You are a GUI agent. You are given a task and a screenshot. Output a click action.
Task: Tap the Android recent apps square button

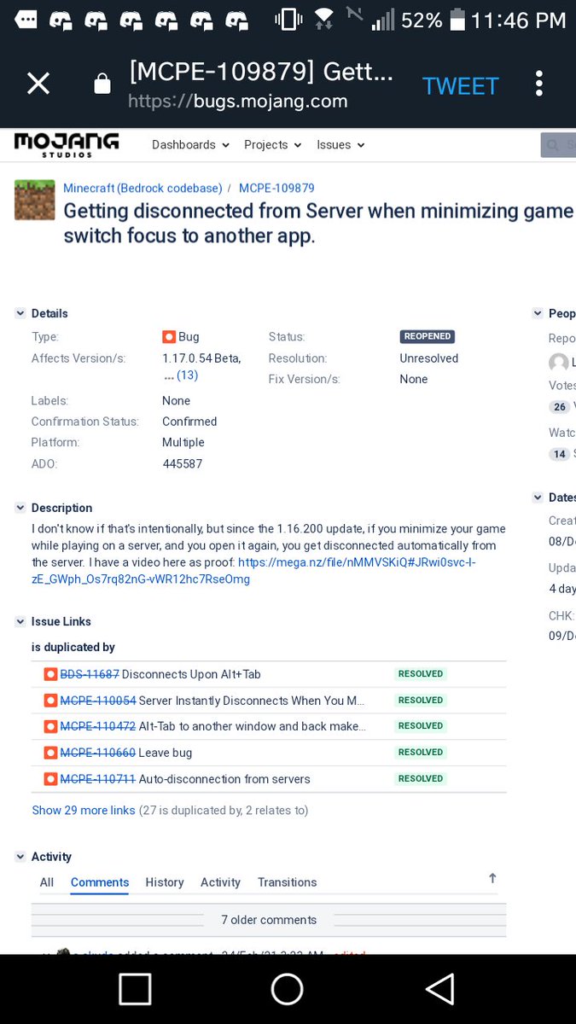tap(135, 989)
